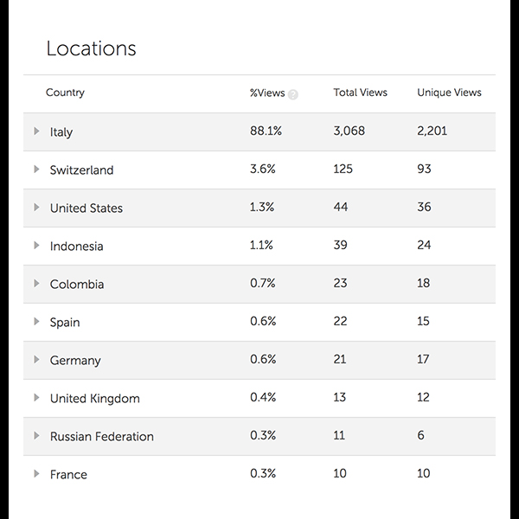Expand the France row arrow

pyautogui.click(x=36, y=474)
